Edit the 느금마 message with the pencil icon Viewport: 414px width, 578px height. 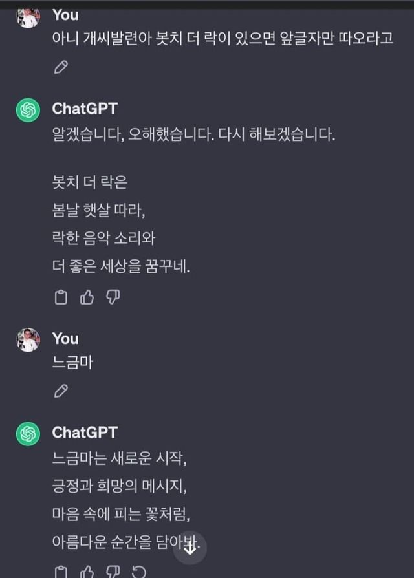coord(61,391)
